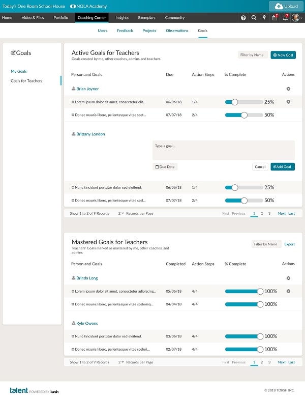Click the New Goal button
The width and height of the screenshot is (305, 399).
(283, 55)
